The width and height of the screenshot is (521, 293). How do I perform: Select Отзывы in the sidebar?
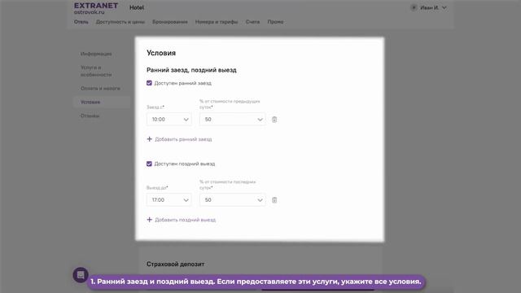point(90,116)
